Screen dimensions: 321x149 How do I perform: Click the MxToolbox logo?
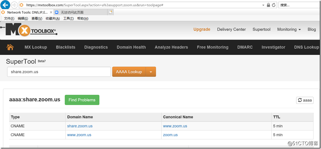[29, 30]
